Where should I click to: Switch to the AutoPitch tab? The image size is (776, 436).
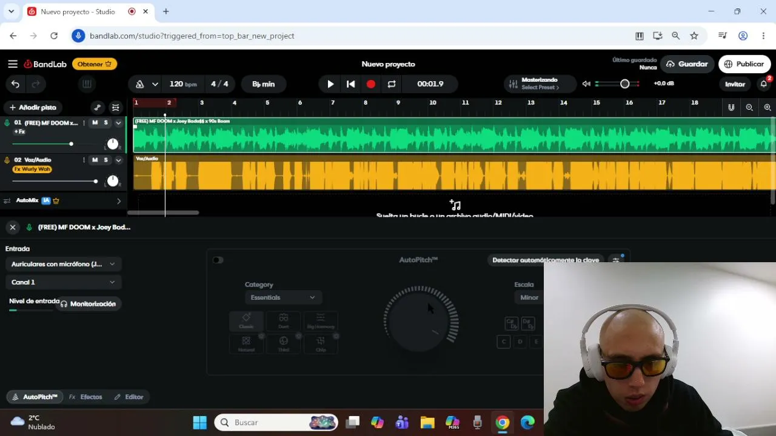[x=35, y=397]
